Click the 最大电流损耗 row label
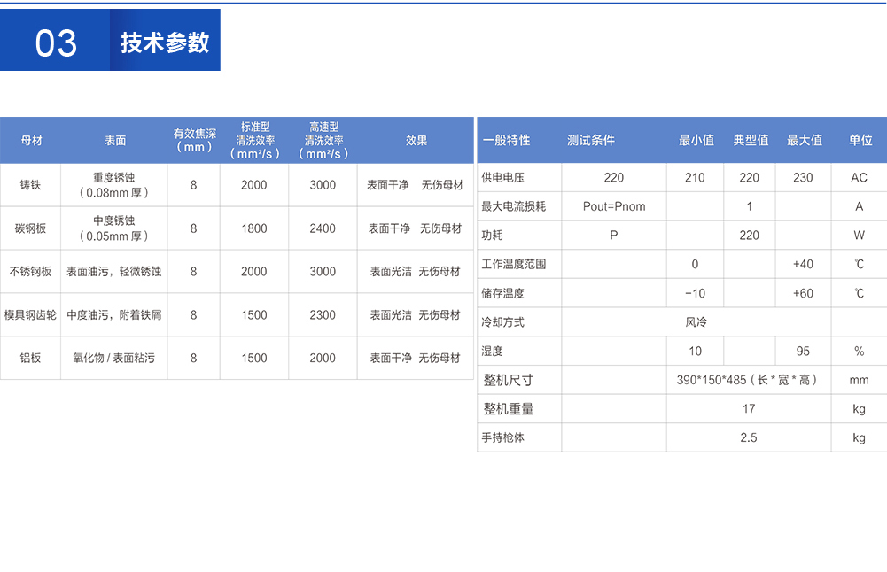 [513, 206]
